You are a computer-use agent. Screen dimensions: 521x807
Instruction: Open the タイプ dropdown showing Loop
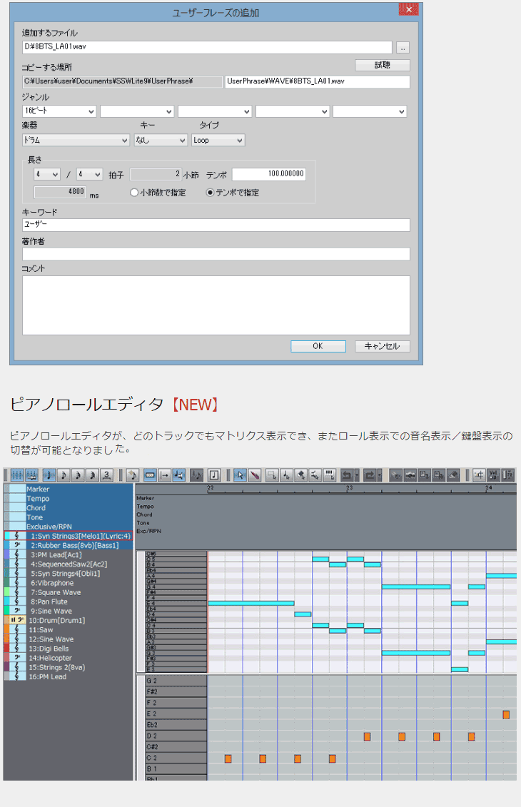pyautogui.click(x=218, y=141)
